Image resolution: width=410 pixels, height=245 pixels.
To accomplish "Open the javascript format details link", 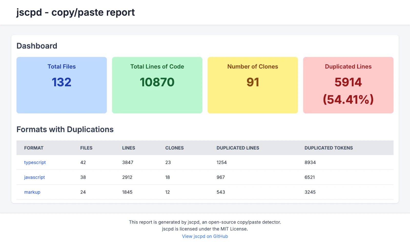I will click(34, 177).
